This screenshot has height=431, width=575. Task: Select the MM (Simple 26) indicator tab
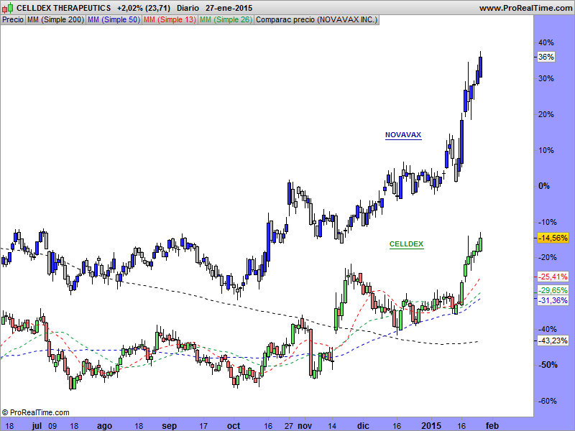point(226,20)
